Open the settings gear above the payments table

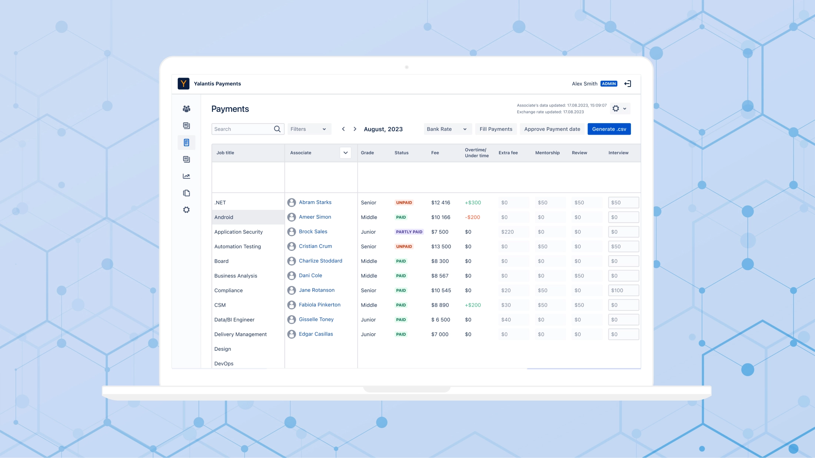(616, 108)
